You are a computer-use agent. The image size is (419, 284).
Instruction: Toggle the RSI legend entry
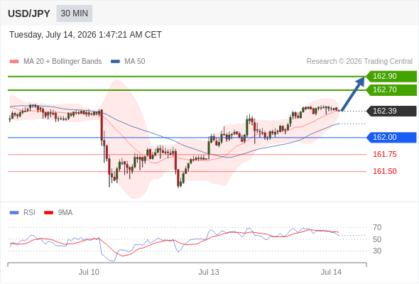click(23, 213)
